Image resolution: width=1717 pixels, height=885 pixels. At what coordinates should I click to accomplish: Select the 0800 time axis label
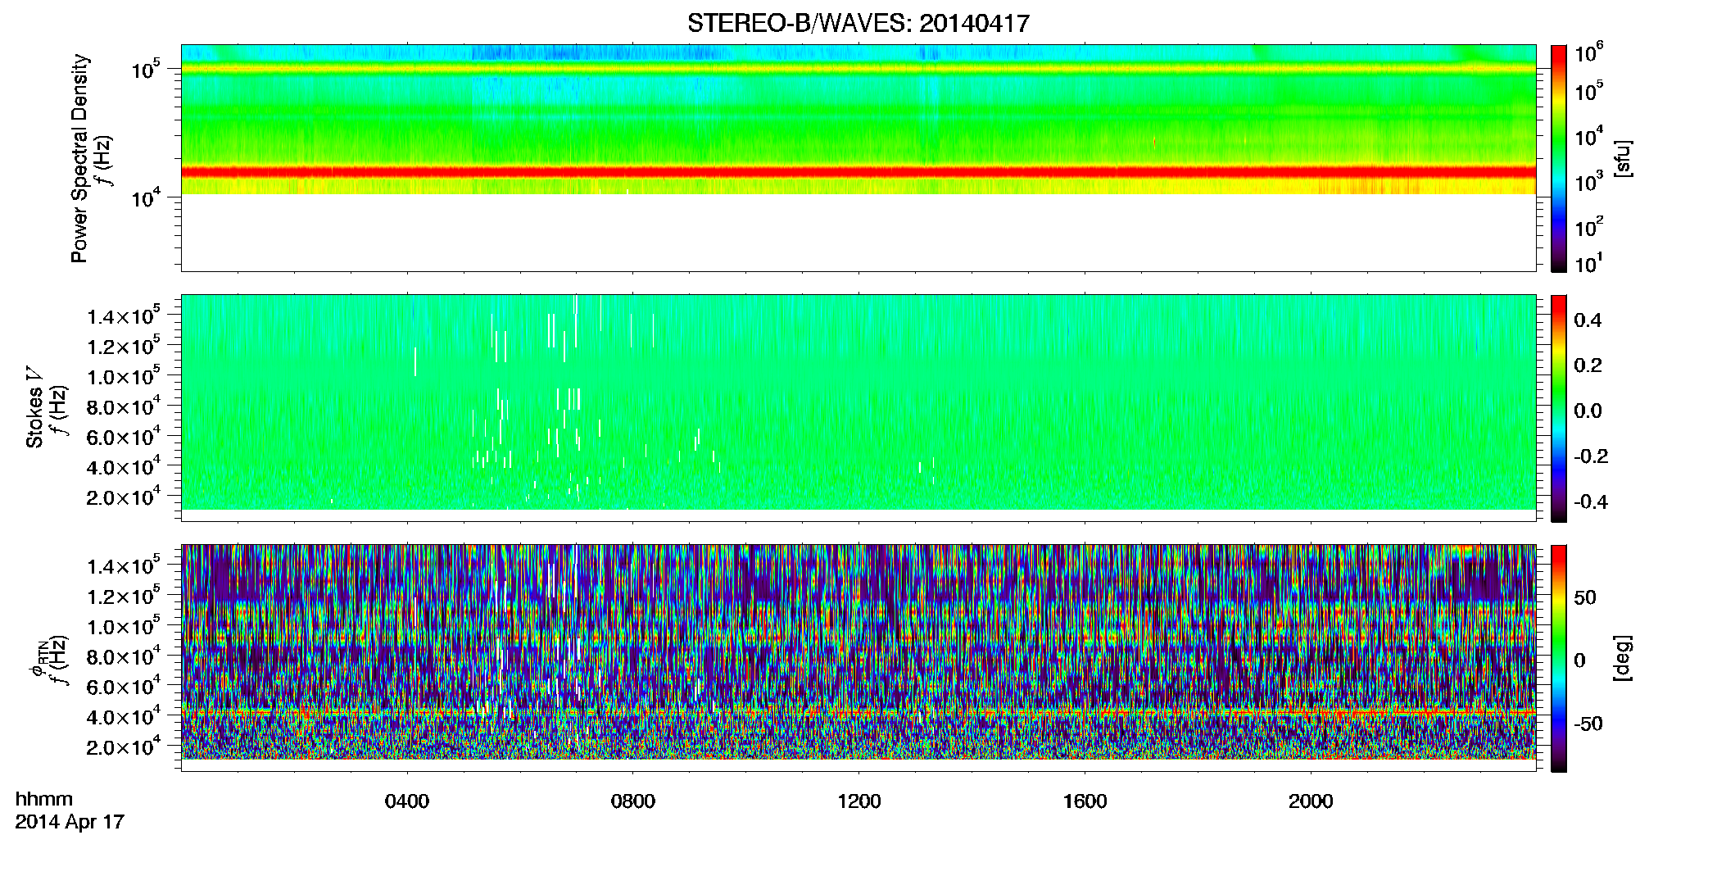pos(632,801)
